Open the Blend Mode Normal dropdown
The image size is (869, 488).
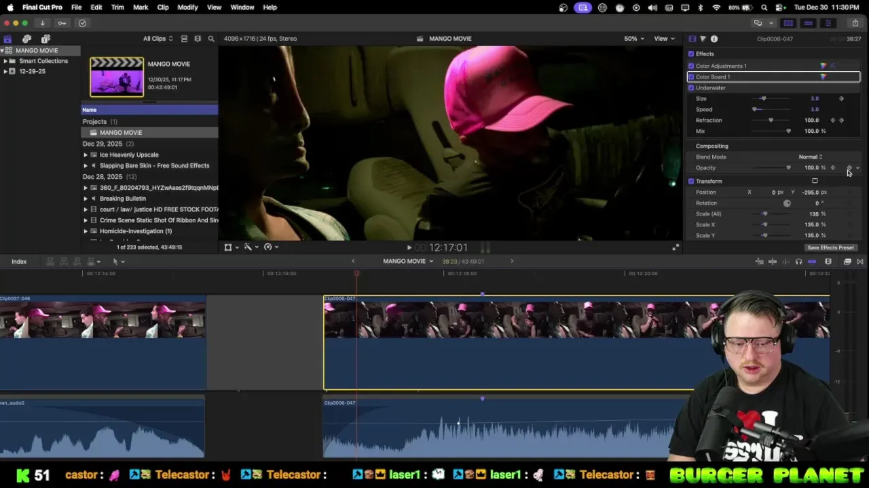coord(811,157)
